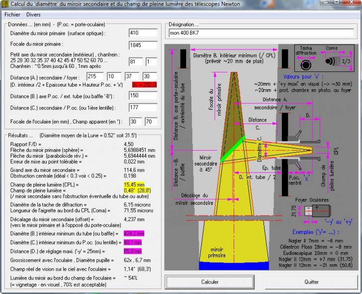Click the 'Miroir secondaire à 45°' diagram label
The height and width of the screenshot is (294, 362).
[205, 164]
